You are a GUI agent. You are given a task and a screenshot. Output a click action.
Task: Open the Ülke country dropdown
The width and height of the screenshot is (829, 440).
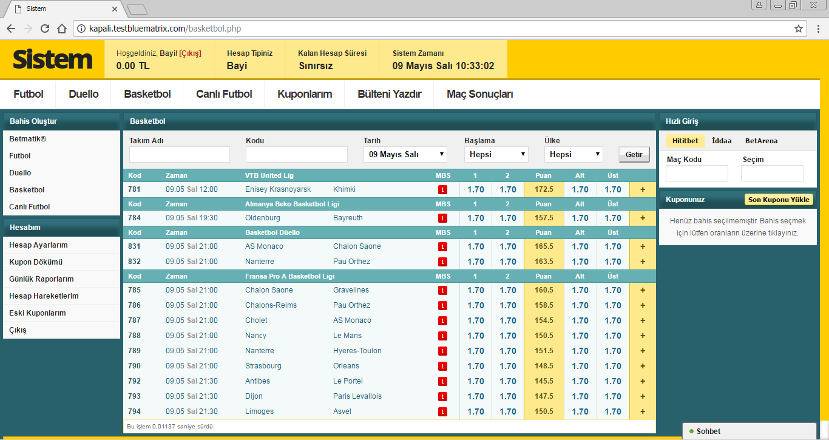(574, 154)
